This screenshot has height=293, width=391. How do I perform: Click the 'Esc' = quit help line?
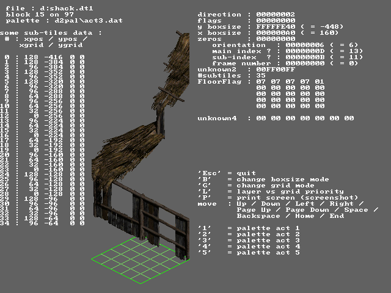(x=227, y=173)
